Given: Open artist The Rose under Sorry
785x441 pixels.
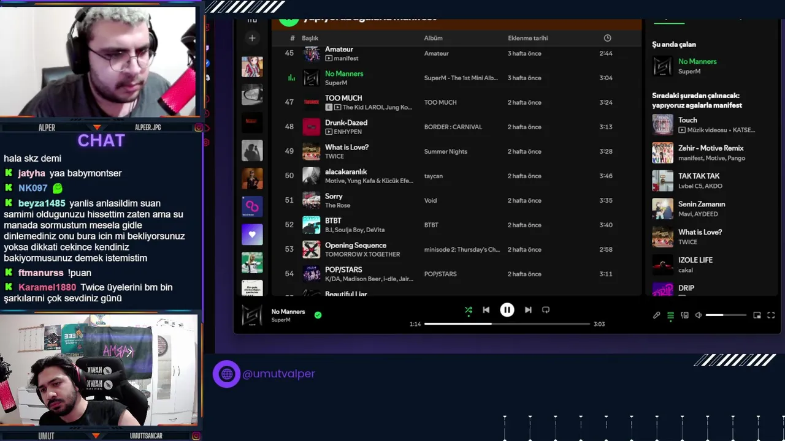Looking at the screenshot, I should [x=337, y=205].
